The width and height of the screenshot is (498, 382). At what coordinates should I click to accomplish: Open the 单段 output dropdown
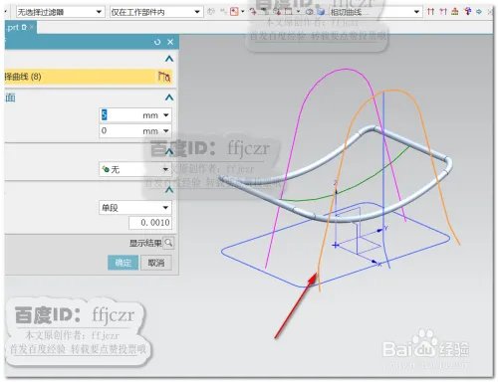135,208
